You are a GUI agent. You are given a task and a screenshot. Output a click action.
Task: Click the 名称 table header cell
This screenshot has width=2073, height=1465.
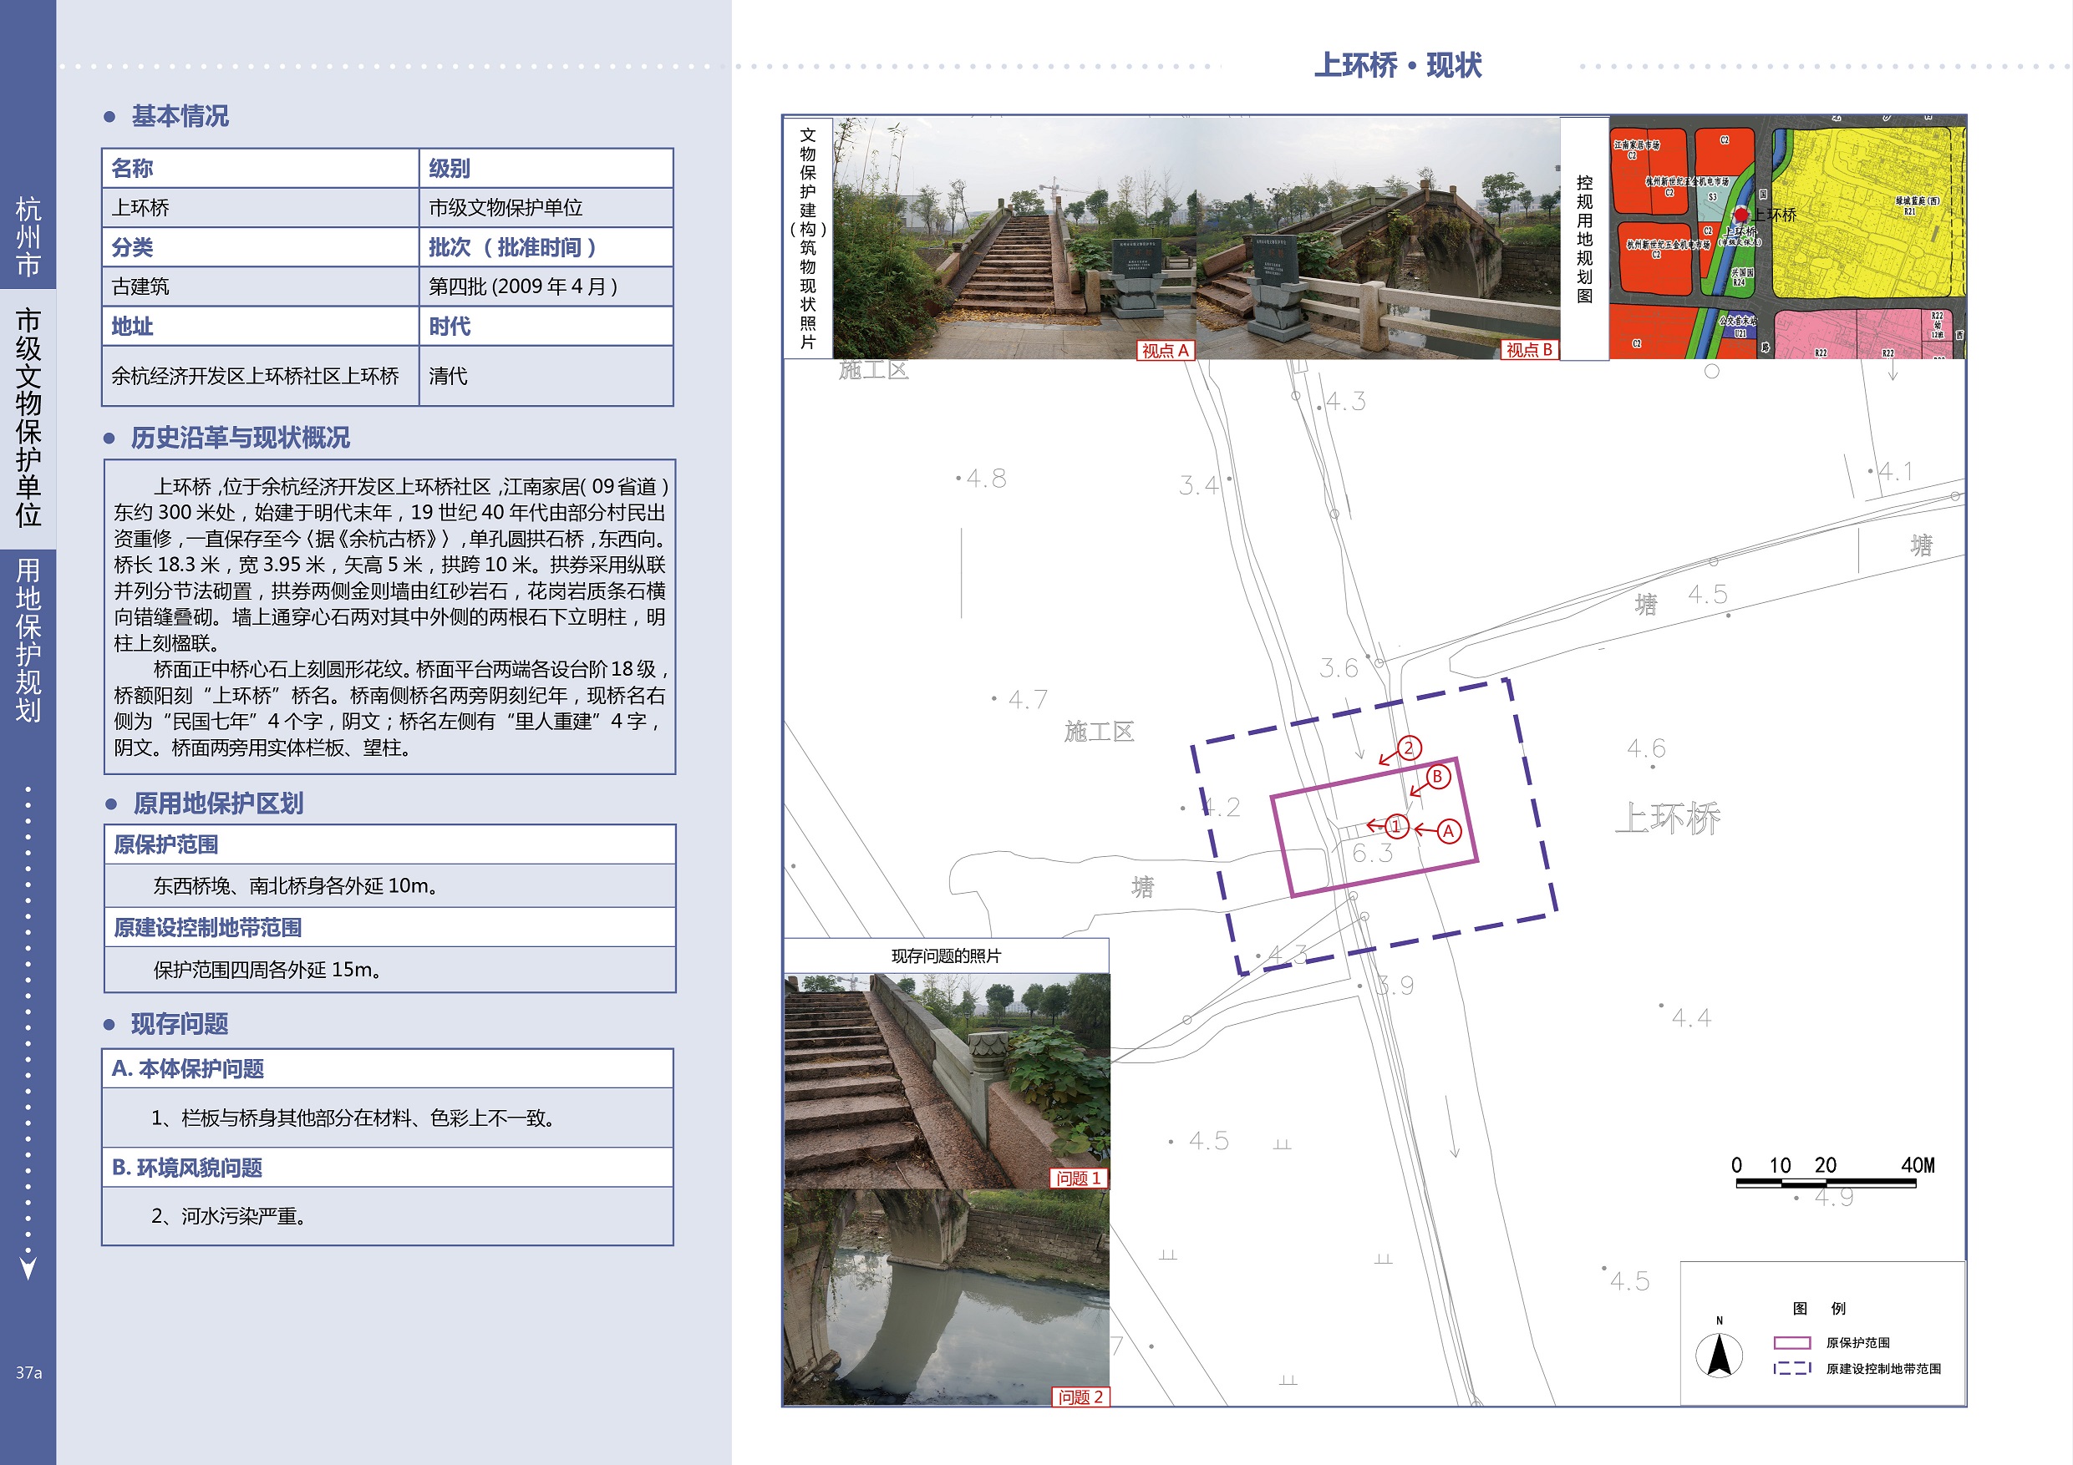[260, 168]
